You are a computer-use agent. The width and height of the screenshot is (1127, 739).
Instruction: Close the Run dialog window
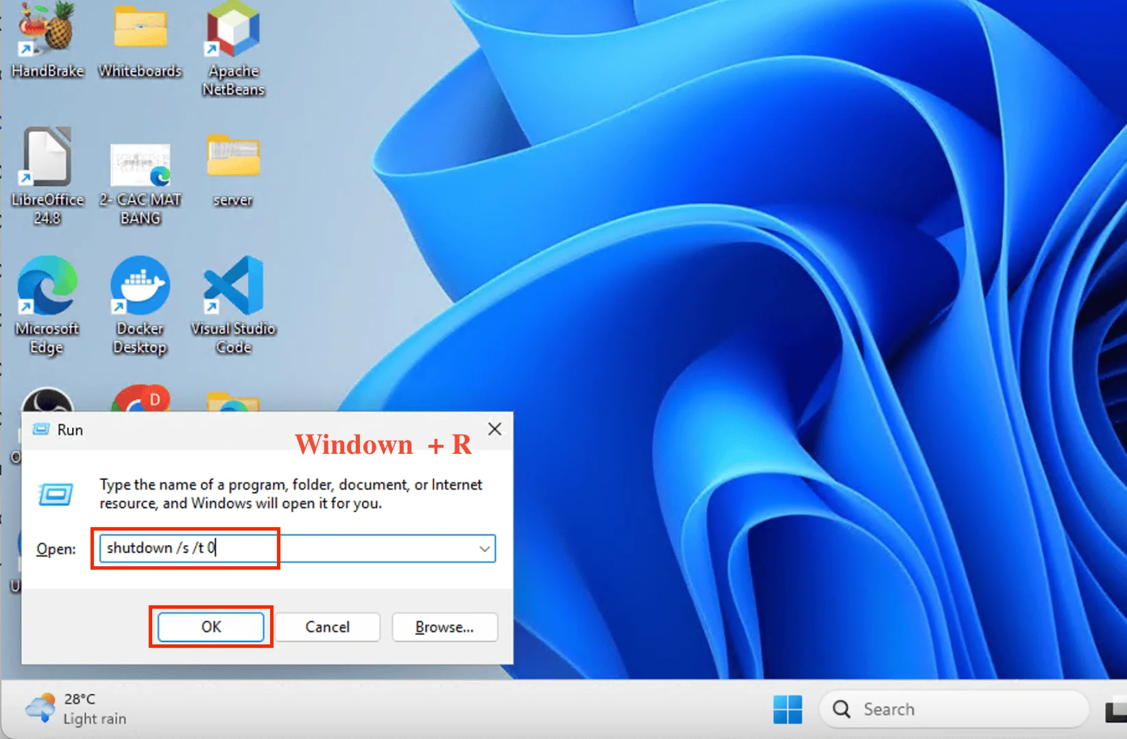pyautogui.click(x=494, y=429)
